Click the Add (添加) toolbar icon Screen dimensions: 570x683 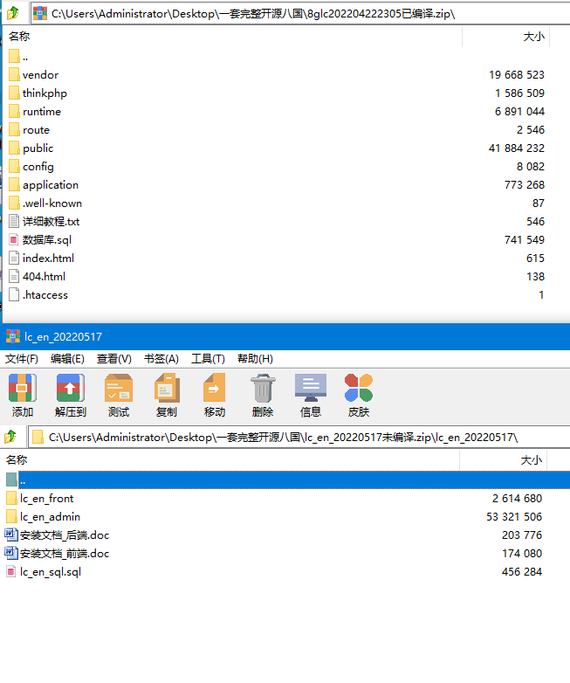coord(22,394)
